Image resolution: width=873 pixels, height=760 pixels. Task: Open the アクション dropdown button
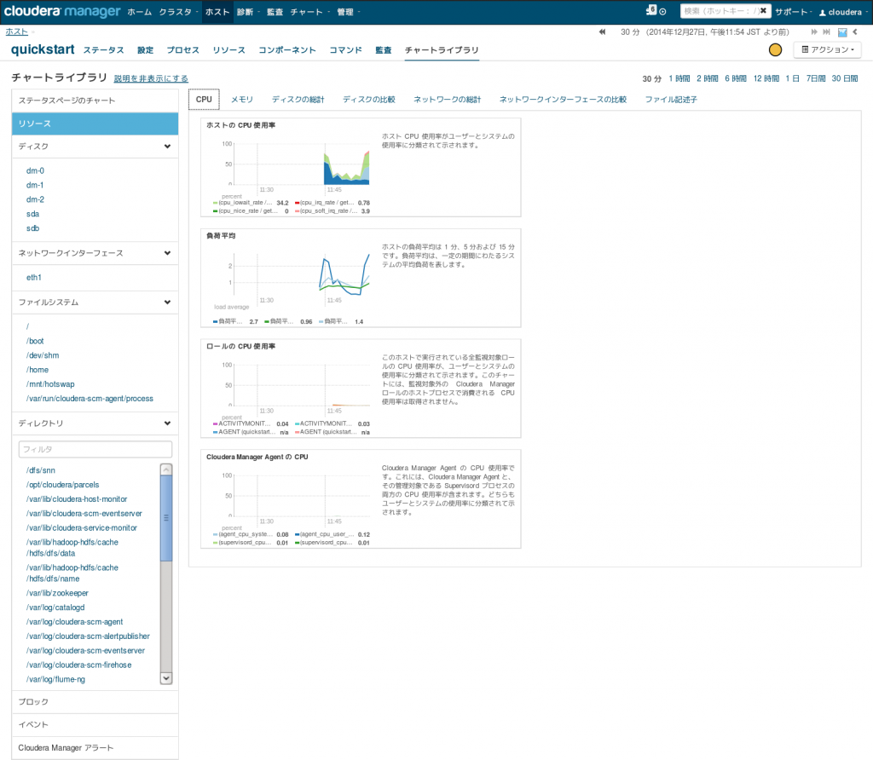click(827, 49)
